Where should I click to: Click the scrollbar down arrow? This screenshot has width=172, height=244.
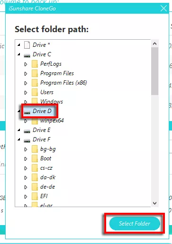click(154, 203)
